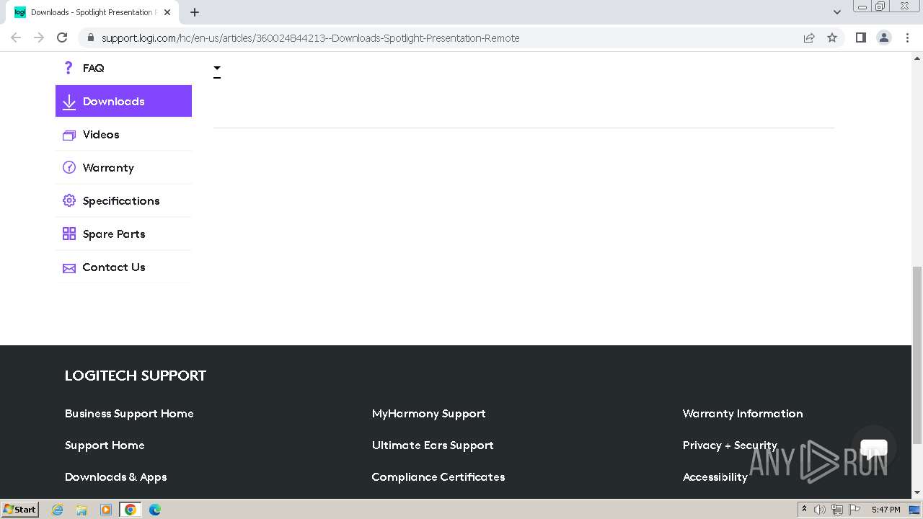Screen dimensions: 923x519
Task: Show hidden system tray icons
Action: [x=804, y=510]
